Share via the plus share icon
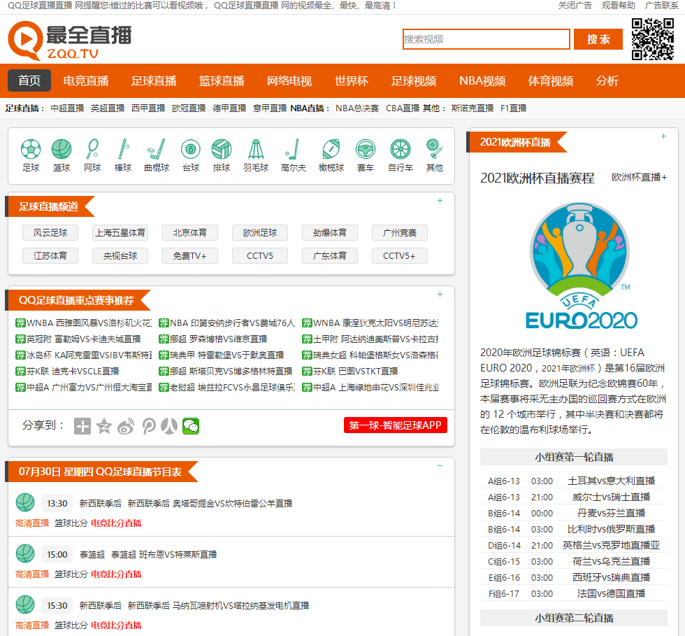This screenshot has width=685, height=636. pyautogui.click(x=82, y=425)
